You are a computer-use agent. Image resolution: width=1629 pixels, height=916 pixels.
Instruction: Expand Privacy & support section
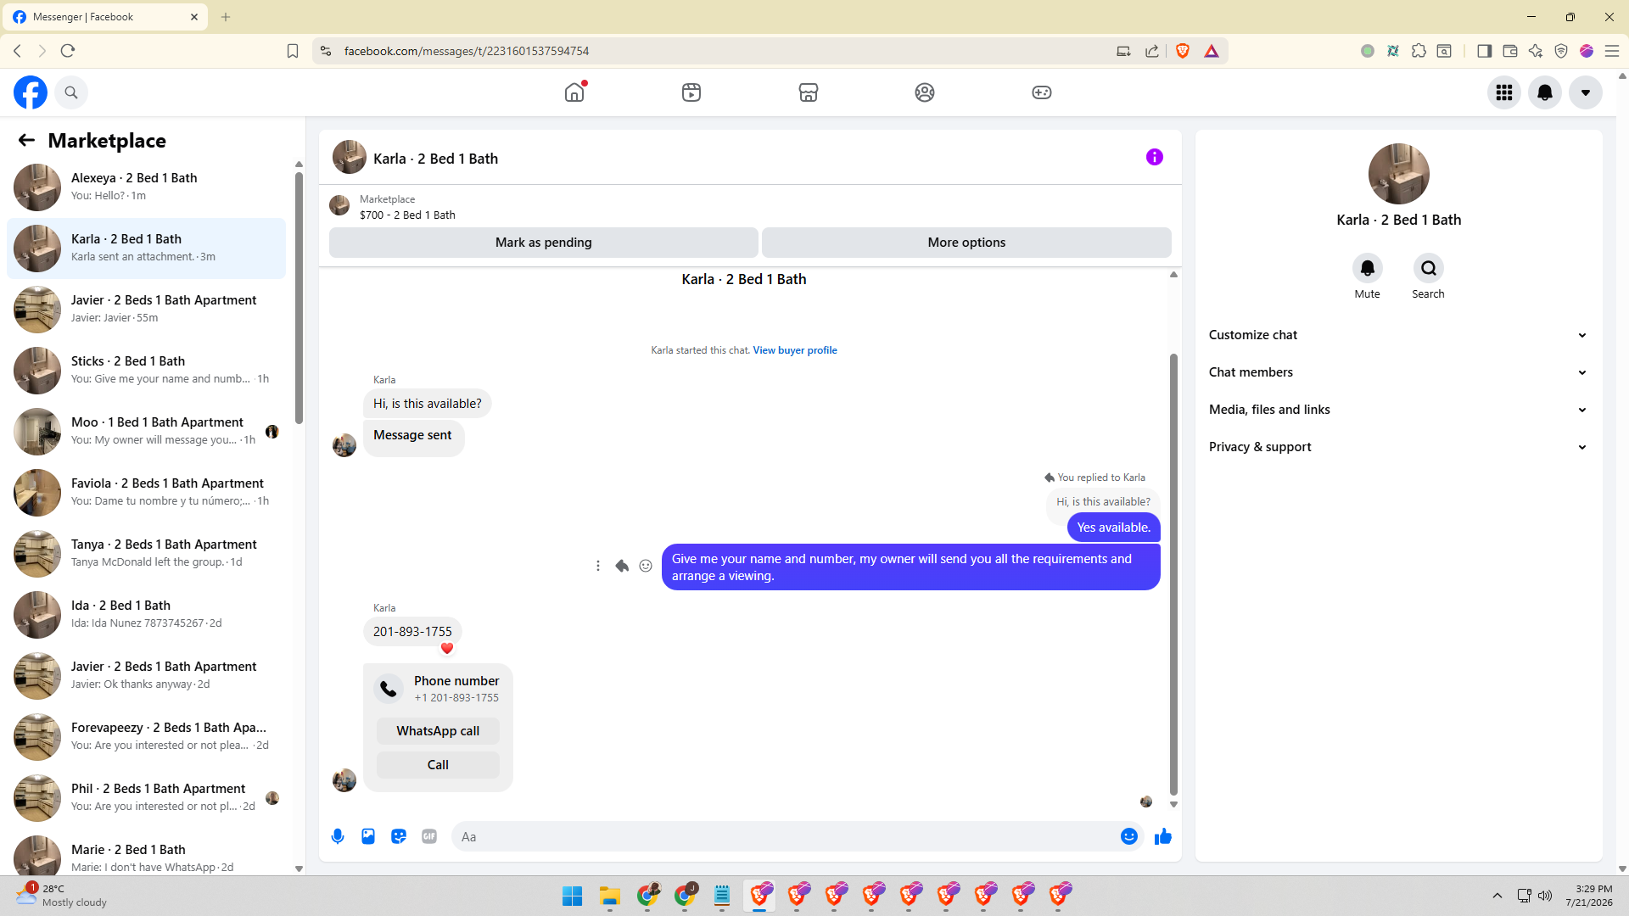point(1398,447)
